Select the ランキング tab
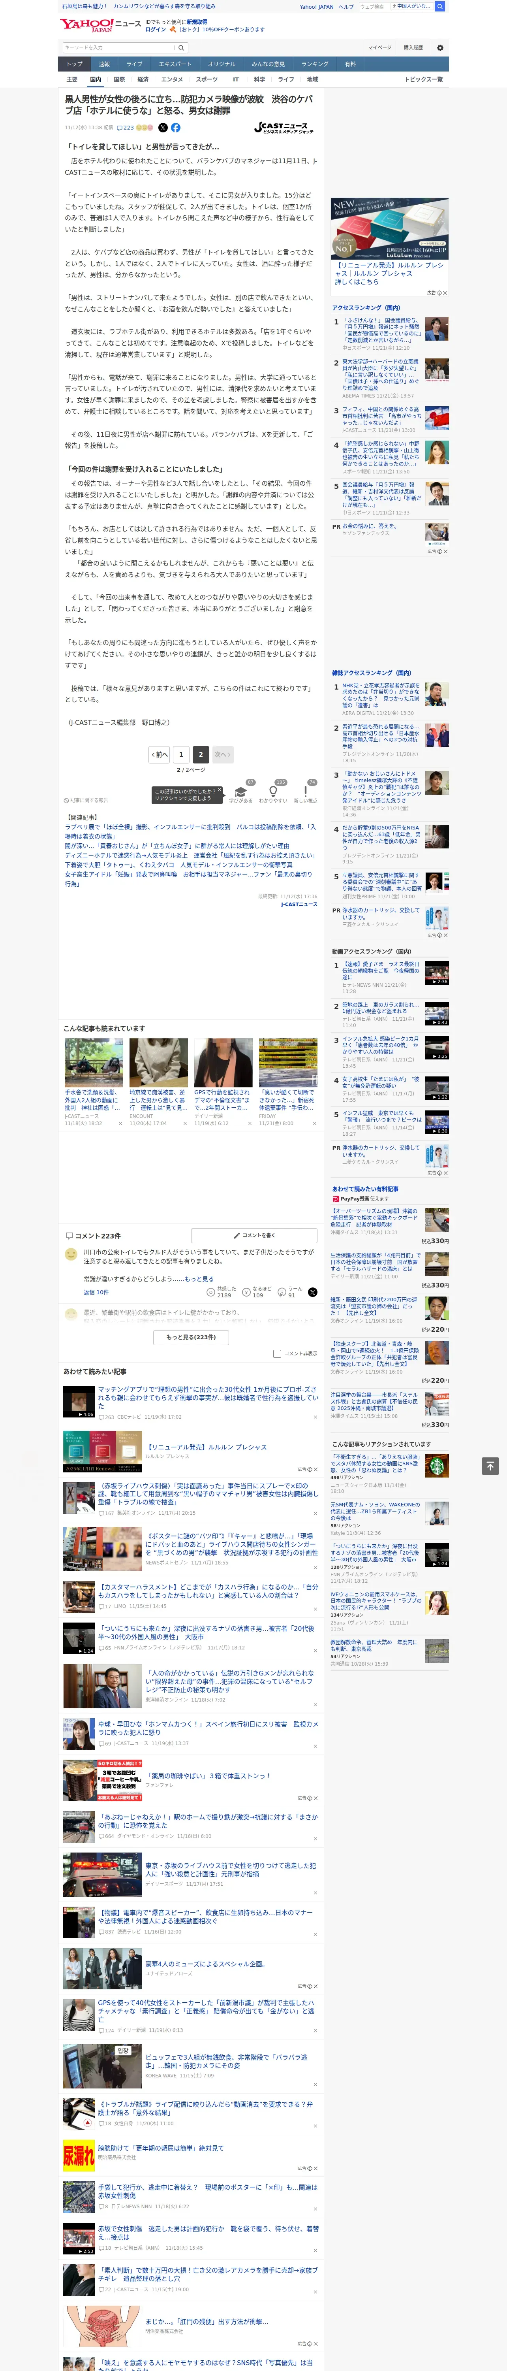Viewport: 507px width, 2371px height. (315, 64)
